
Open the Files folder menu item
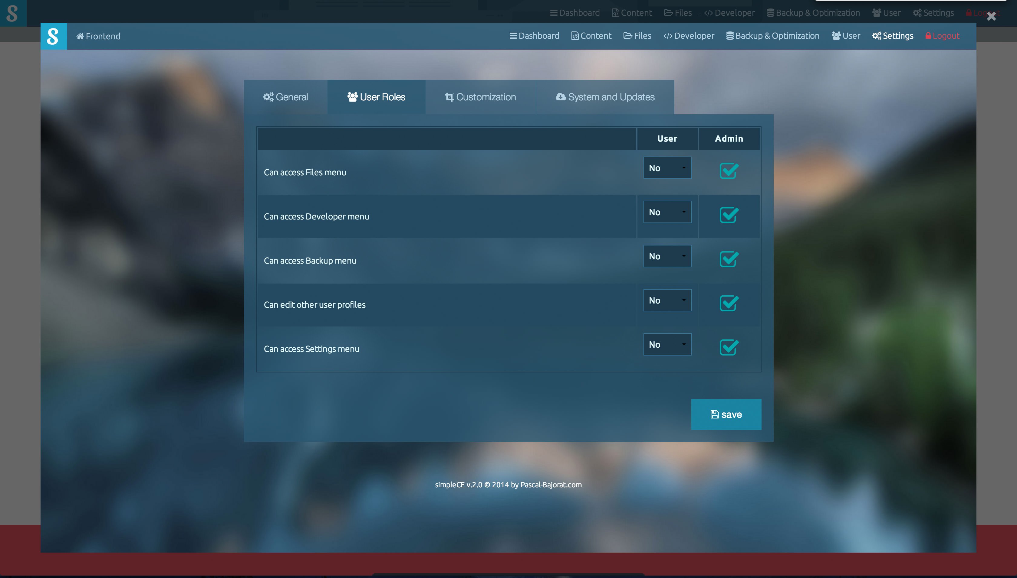[637, 36]
